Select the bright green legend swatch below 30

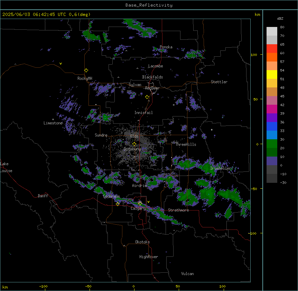(272, 144)
